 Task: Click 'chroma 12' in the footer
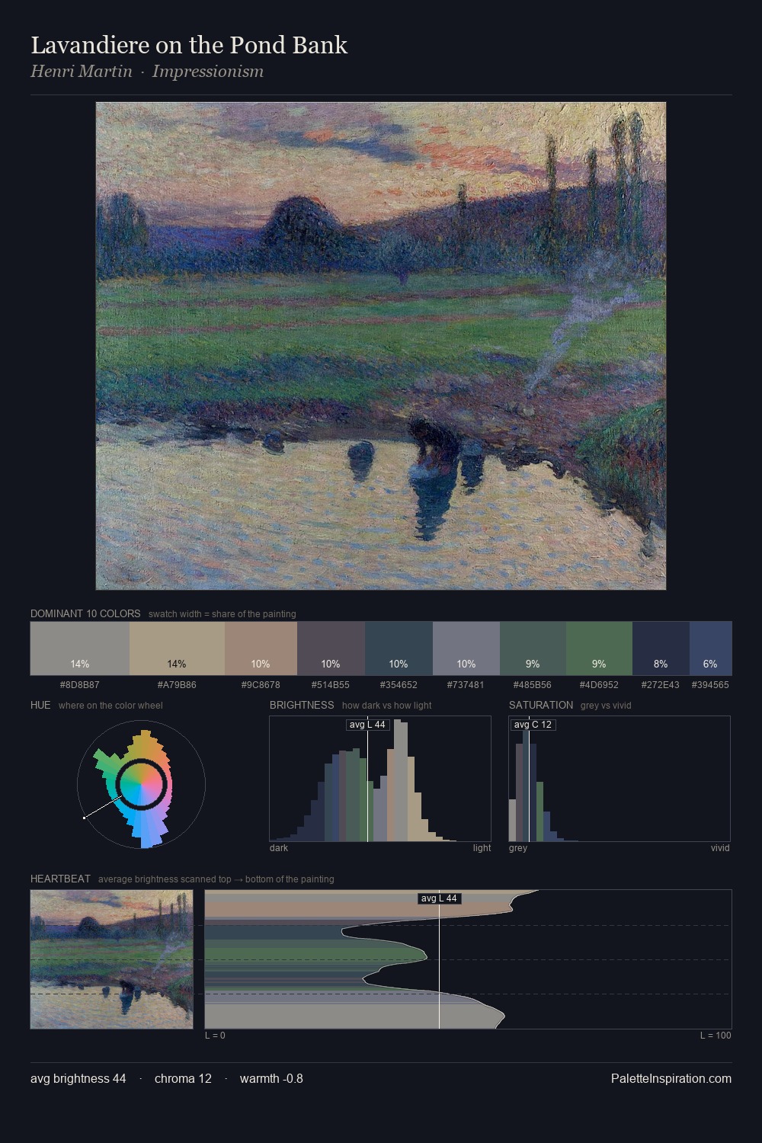pos(183,1078)
